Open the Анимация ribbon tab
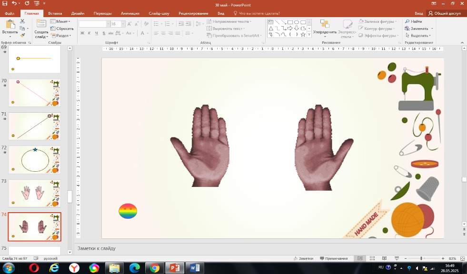This screenshot has height=274, width=467. (130, 13)
